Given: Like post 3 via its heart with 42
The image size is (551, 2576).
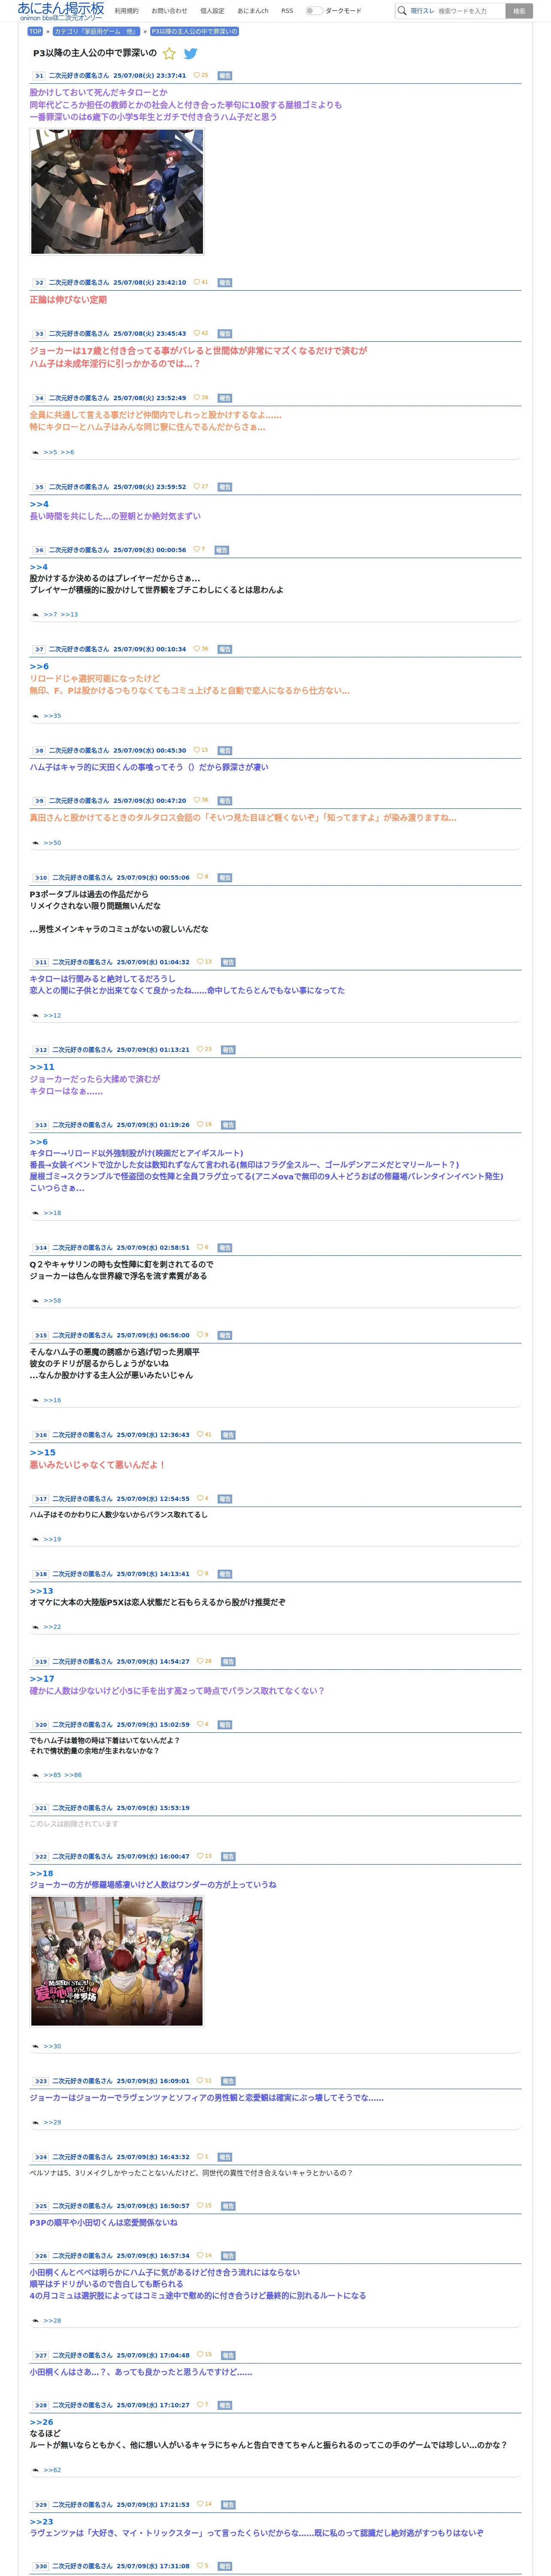Looking at the screenshot, I should coord(201,334).
